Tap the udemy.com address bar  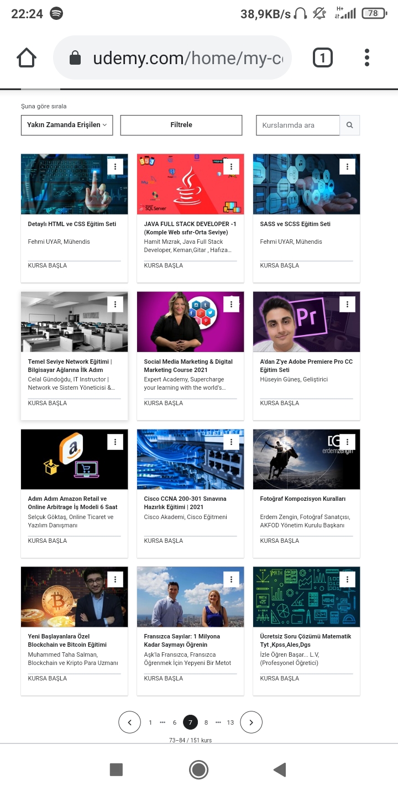click(172, 57)
